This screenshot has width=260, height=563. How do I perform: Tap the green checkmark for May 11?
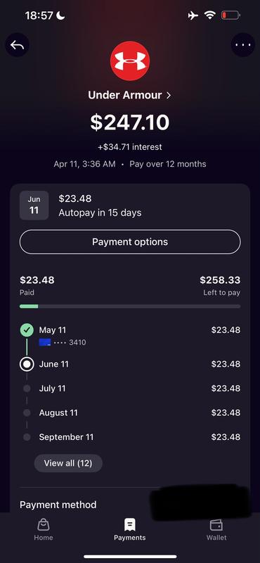click(27, 330)
